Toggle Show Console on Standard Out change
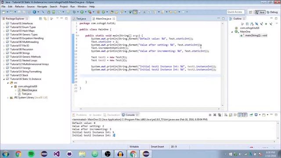This screenshot has width=281, height=158. pyautogui.click(x=240, y=115)
